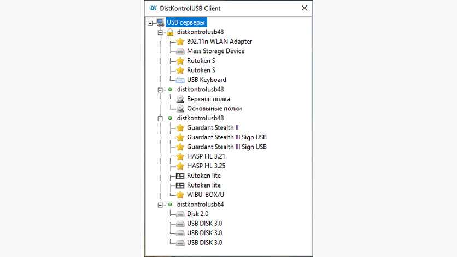The image size is (457, 257).
Task: Click the star icon next to WIBU-BOX/U
Action: tap(180, 195)
